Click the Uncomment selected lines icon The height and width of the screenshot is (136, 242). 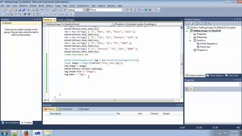38,14
